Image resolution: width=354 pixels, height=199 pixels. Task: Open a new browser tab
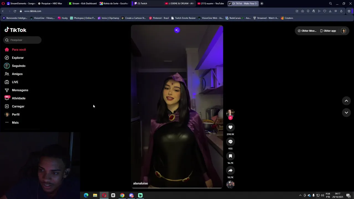tap(262, 4)
